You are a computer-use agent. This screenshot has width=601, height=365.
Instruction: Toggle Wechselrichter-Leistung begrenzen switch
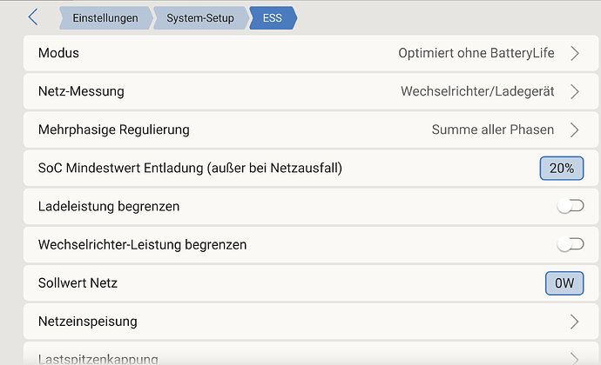571,244
